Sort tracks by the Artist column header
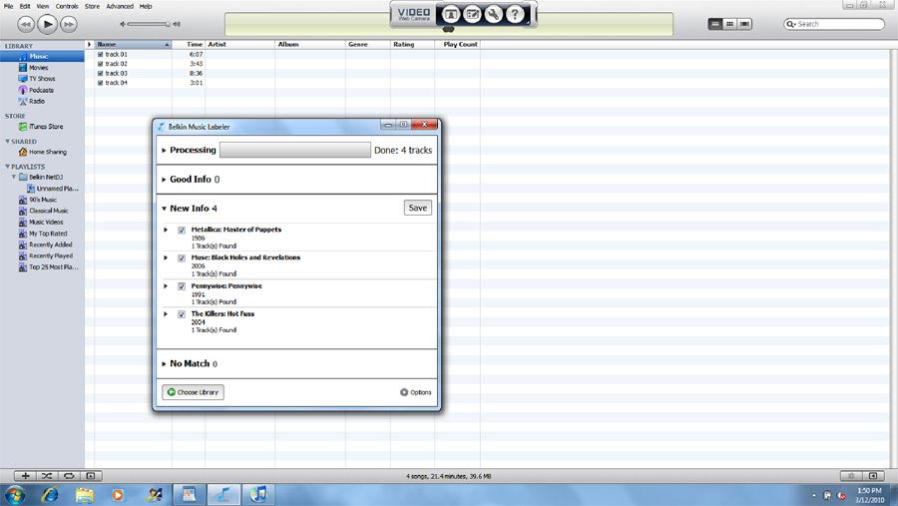The width and height of the screenshot is (898, 506). click(x=239, y=44)
